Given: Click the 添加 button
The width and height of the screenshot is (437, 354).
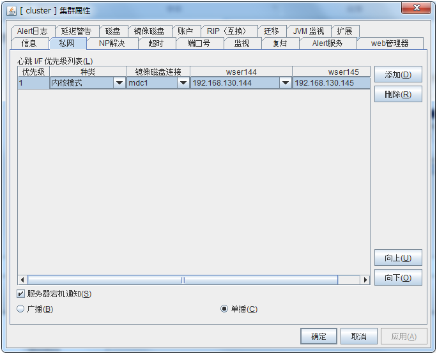Looking at the screenshot, I should click(397, 75).
